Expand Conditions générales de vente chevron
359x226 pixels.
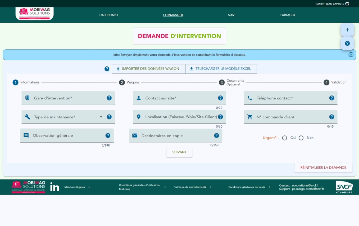(x=270, y=187)
